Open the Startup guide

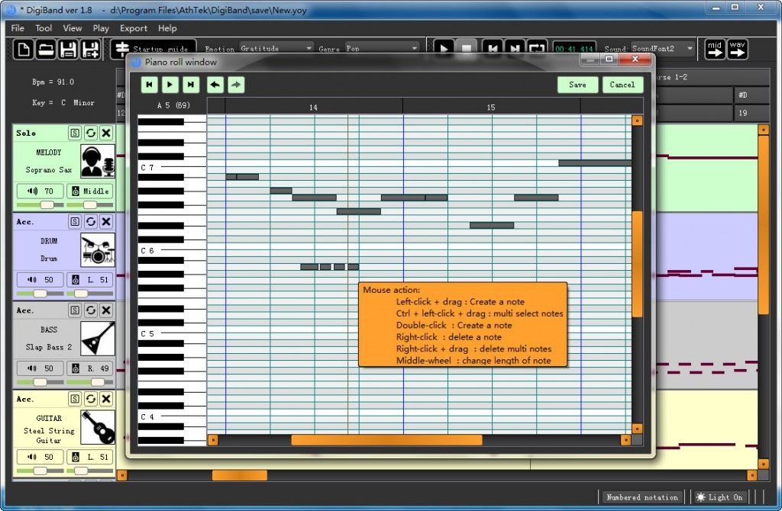[x=152, y=47]
